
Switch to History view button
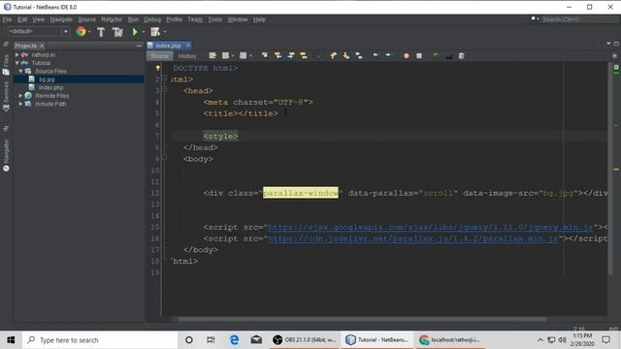[x=187, y=56]
